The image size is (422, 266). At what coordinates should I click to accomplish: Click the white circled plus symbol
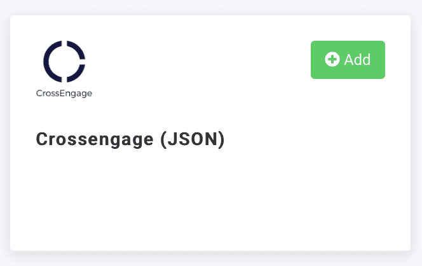click(x=332, y=59)
